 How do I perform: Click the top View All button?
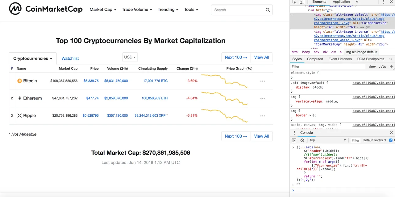pos(261,57)
